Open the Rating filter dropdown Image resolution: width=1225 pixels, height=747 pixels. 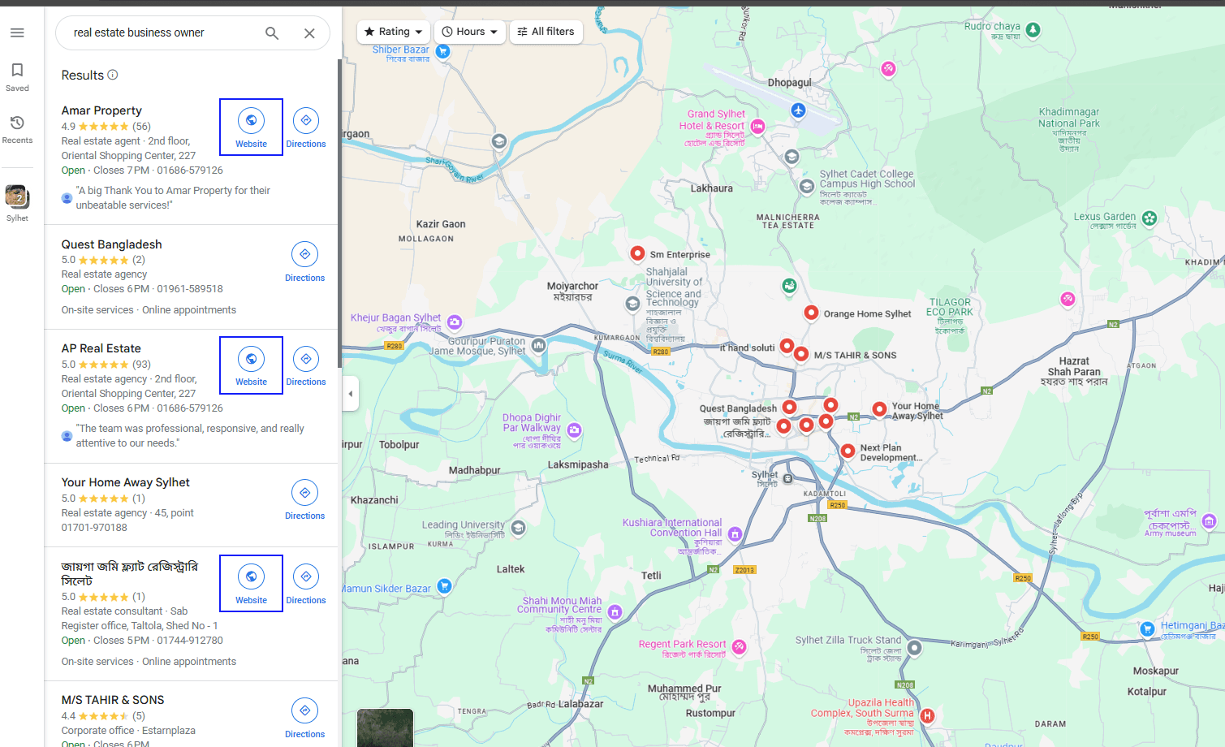(394, 32)
